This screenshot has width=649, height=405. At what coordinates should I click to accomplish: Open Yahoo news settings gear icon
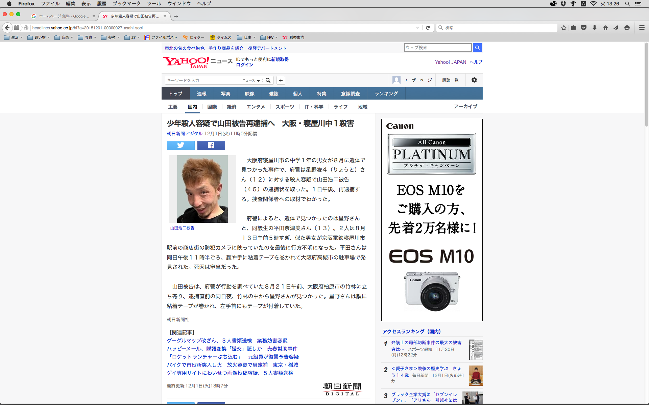474,80
